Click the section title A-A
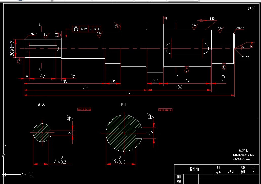The image size is (261, 184). pyautogui.click(x=41, y=104)
